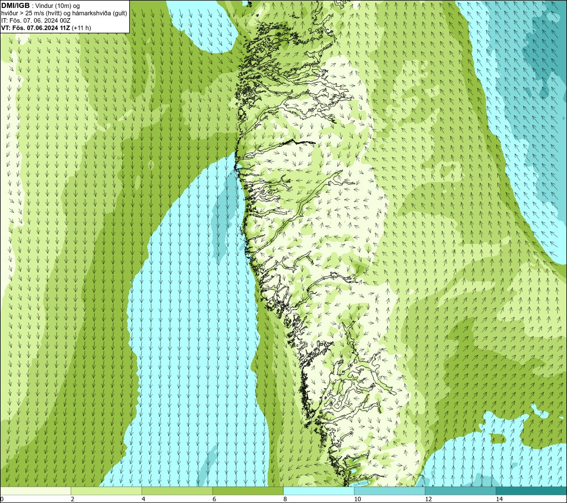Click the legend scale label '8'

285,500
